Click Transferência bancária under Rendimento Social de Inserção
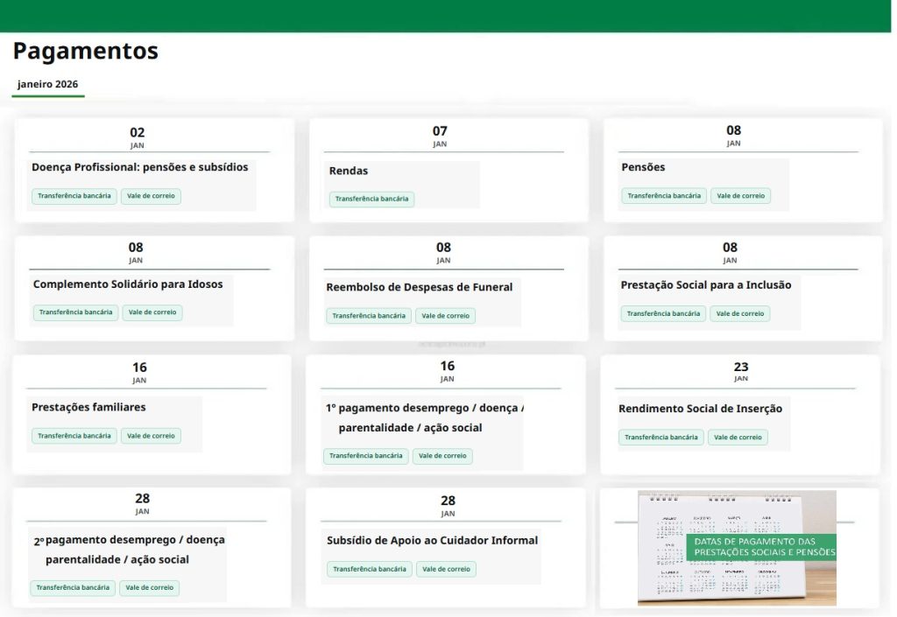 660,438
